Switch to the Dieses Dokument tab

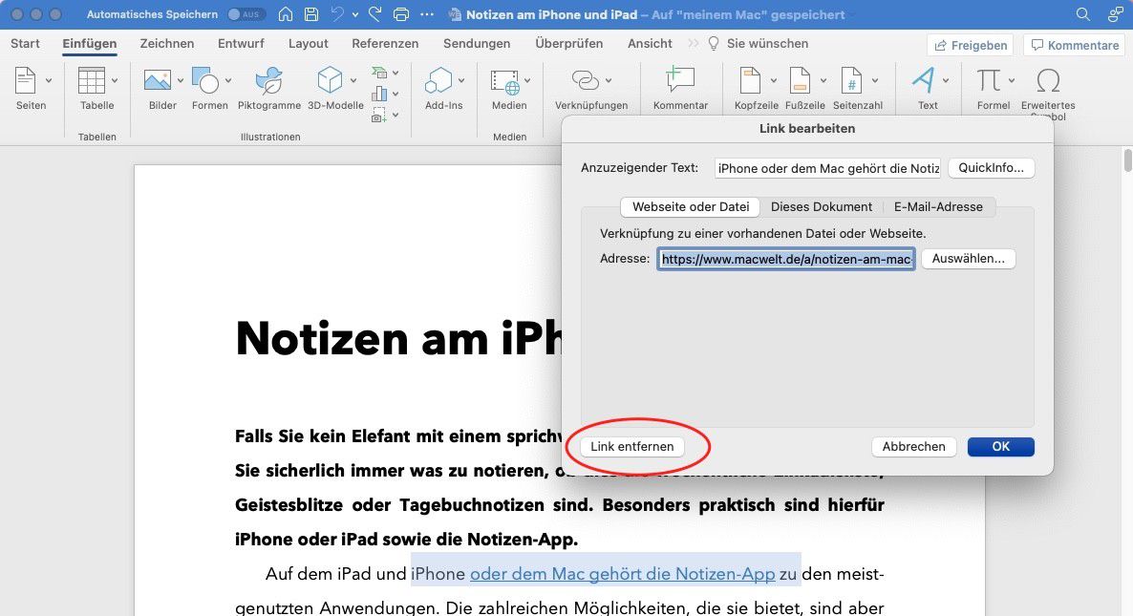click(x=821, y=206)
